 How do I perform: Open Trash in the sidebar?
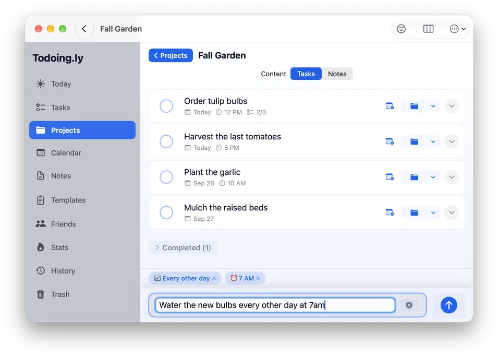pos(82,294)
